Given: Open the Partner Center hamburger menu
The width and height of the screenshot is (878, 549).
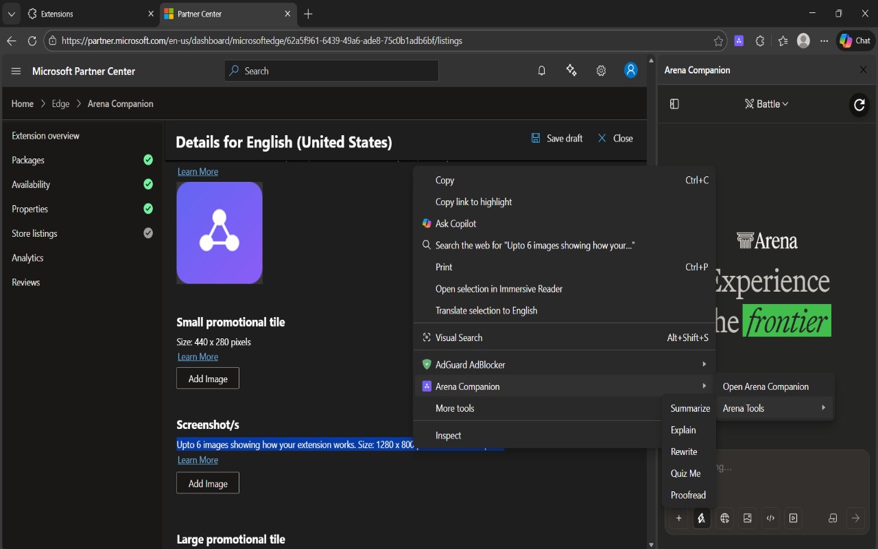Looking at the screenshot, I should pyautogui.click(x=16, y=71).
